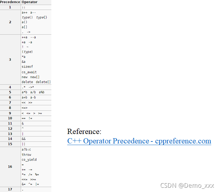This screenshot has height=192, width=219.
Task: Click the '. ->' member access operators
Action: [x=26, y=32]
